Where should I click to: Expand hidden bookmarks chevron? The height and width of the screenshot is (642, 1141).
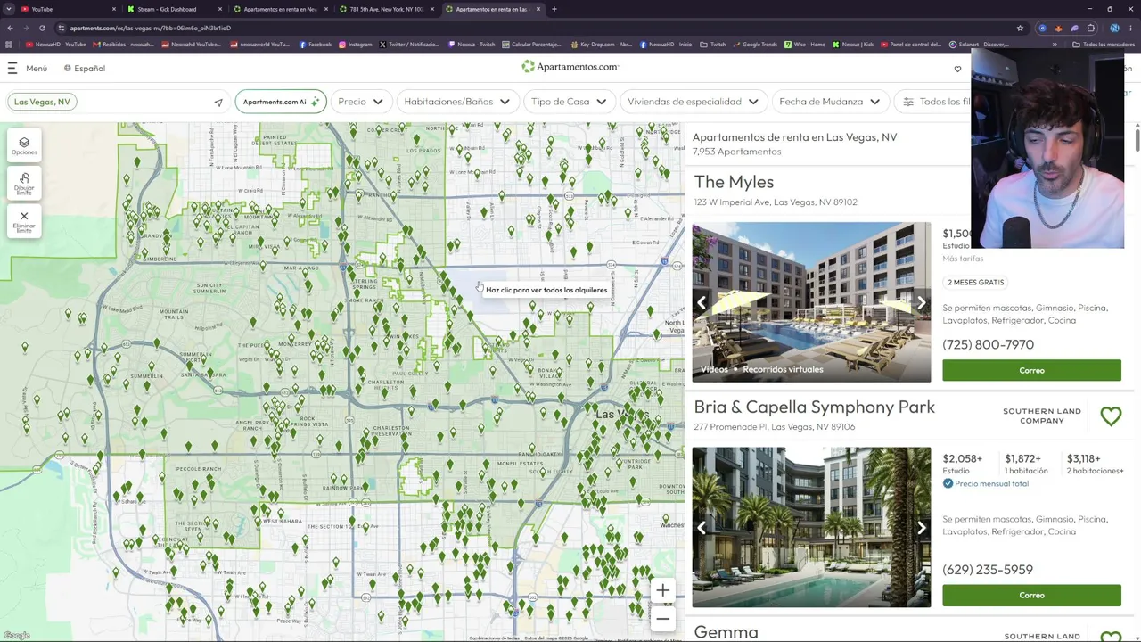point(1055,45)
